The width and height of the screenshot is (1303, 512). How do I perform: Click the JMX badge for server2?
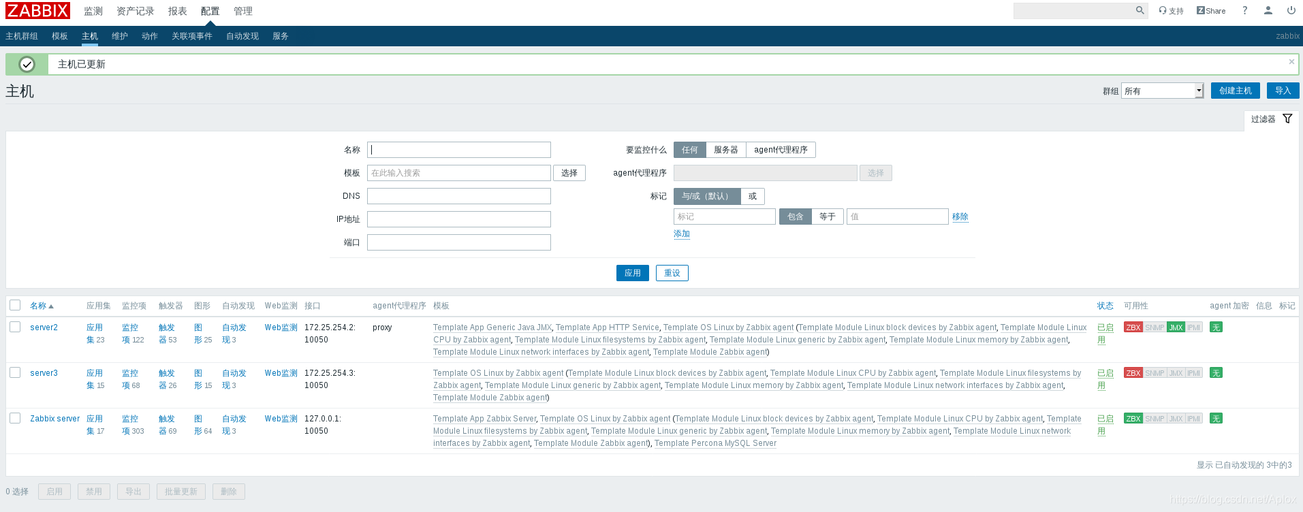pyautogui.click(x=1176, y=327)
